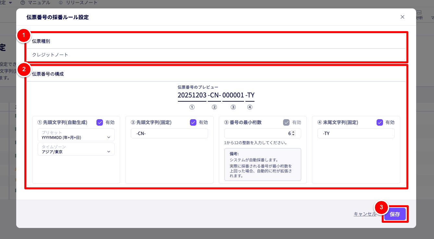434x239 pixels.
Task: Click the -TY suffix text field
Action: pos(356,133)
